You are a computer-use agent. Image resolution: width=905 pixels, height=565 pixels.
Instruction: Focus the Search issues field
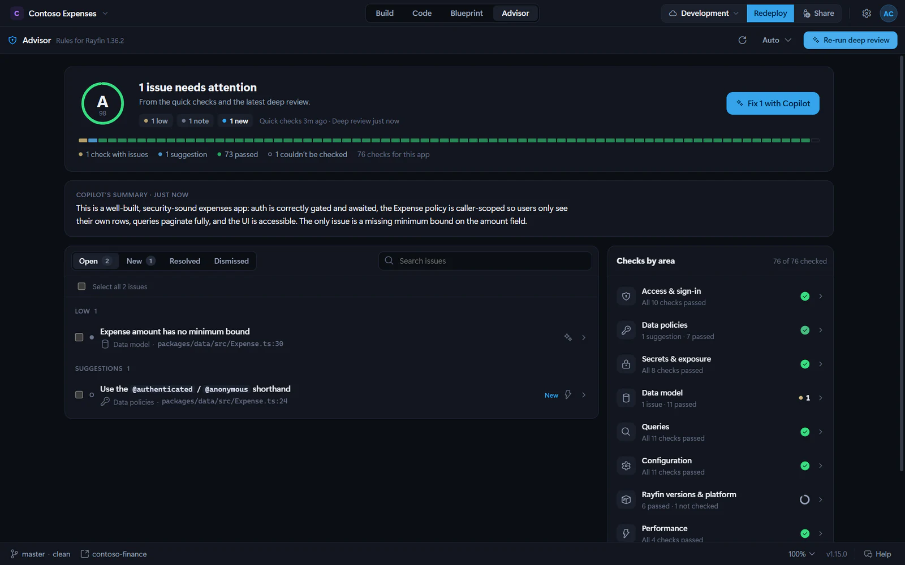[485, 261]
